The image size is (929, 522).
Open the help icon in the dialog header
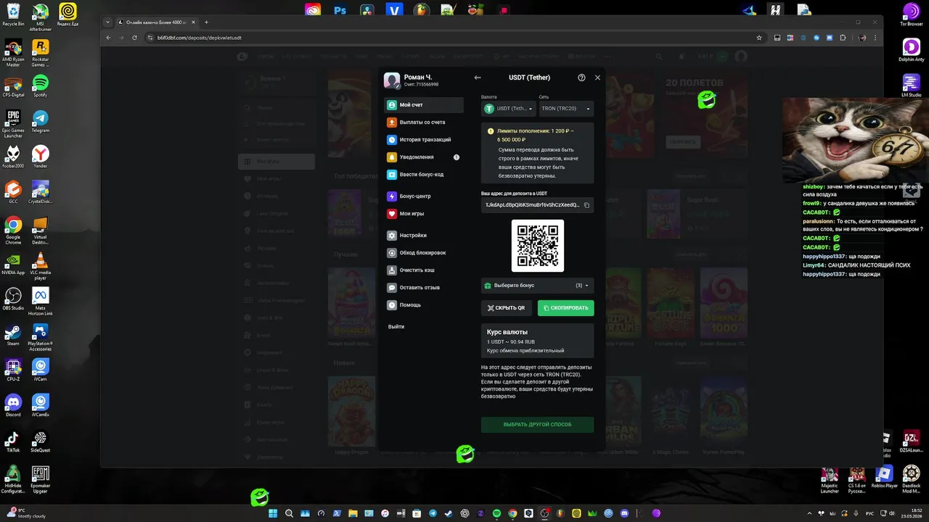(x=581, y=78)
